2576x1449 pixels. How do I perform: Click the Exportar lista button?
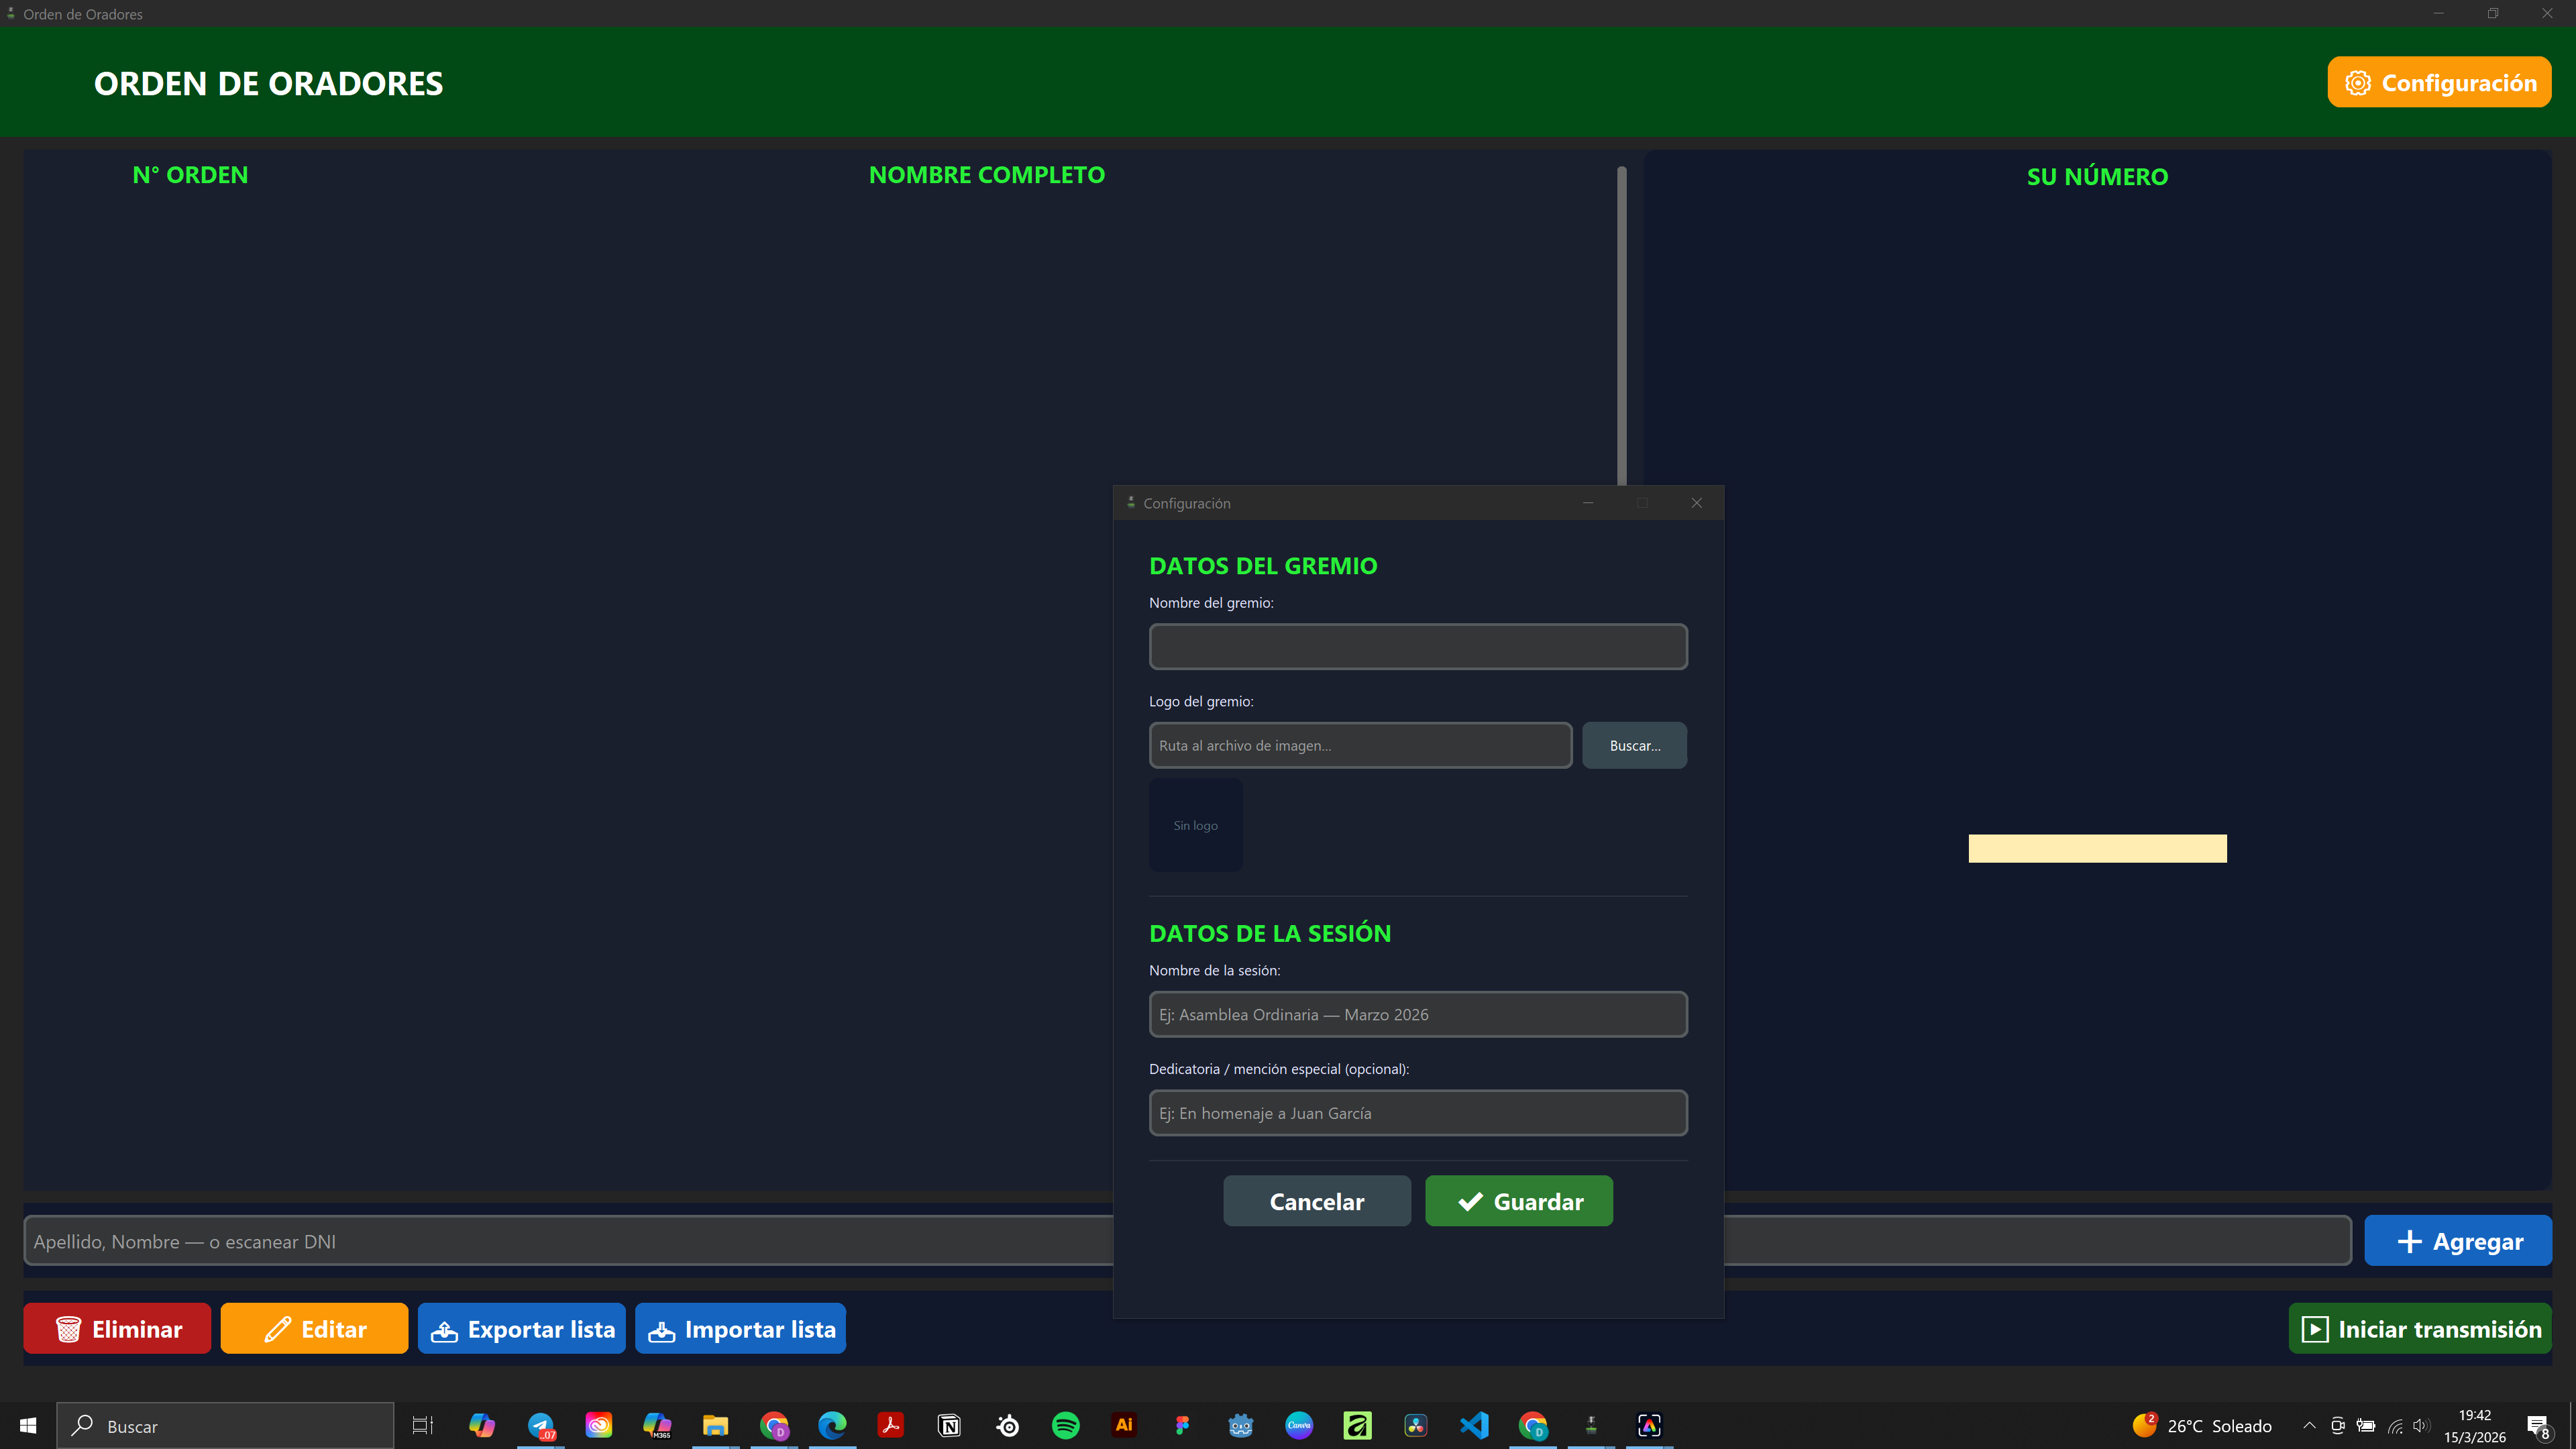521,1328
